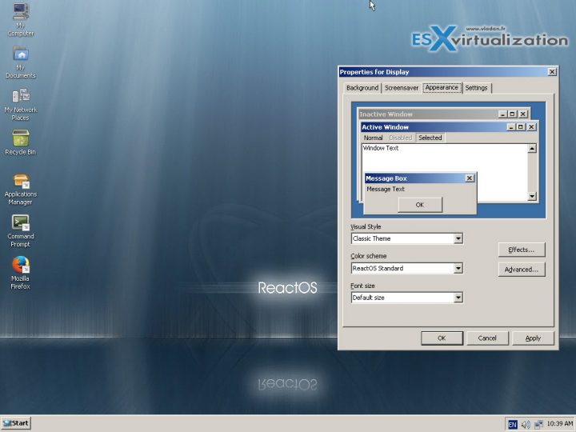576x432 pixels.
Task: Open My Computer desktop icon
Action: click(21, 19)
